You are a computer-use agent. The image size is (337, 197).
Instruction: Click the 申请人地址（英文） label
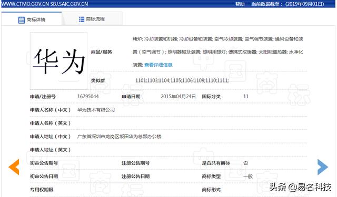[51, 150]
